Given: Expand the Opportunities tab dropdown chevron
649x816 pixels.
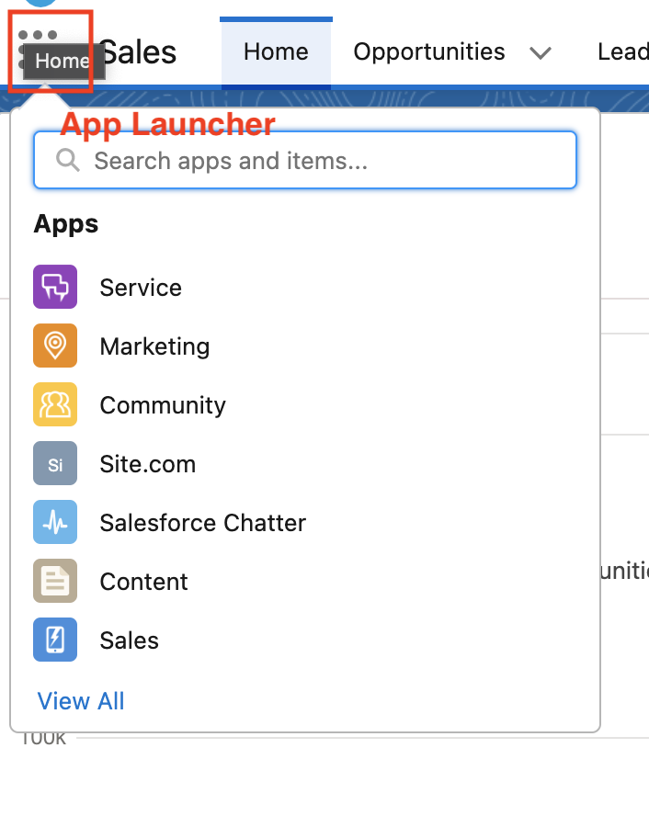Looking at the screenshot, I should coord(541,52).
